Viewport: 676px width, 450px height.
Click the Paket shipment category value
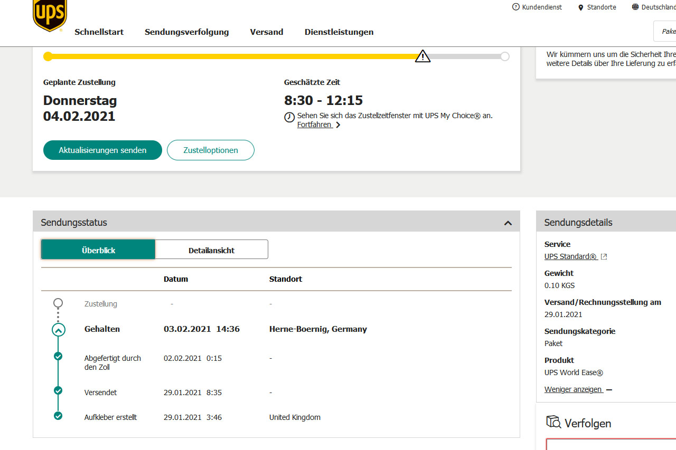553,343
